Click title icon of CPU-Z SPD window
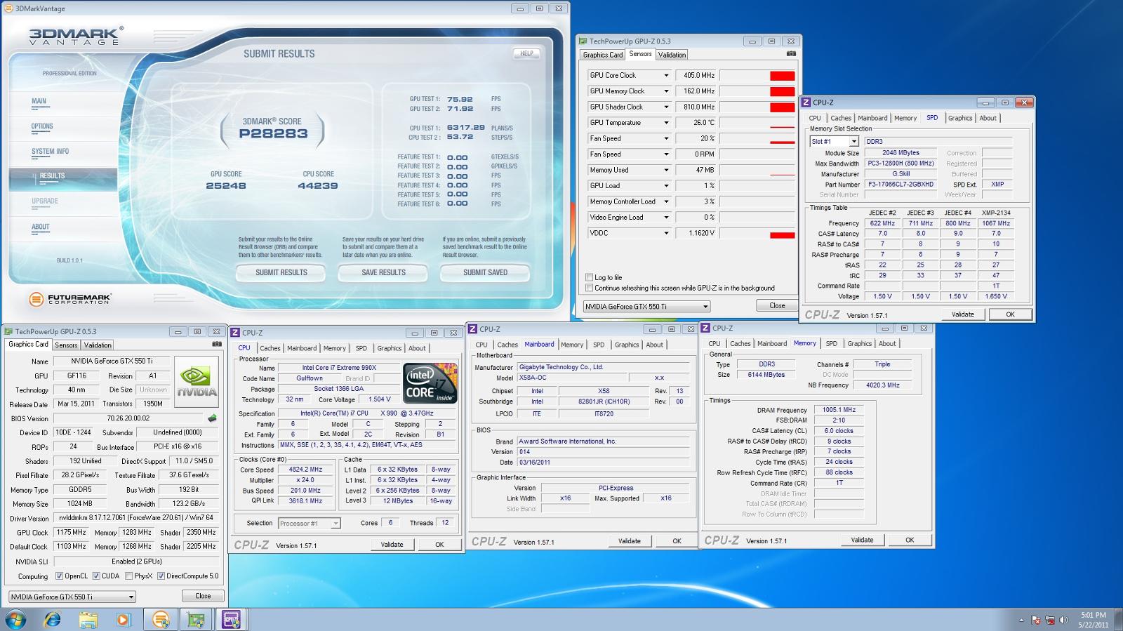 [x=806, y=102]
